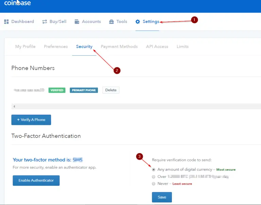Click the Phone Numbers heading

tap(33, 68)
